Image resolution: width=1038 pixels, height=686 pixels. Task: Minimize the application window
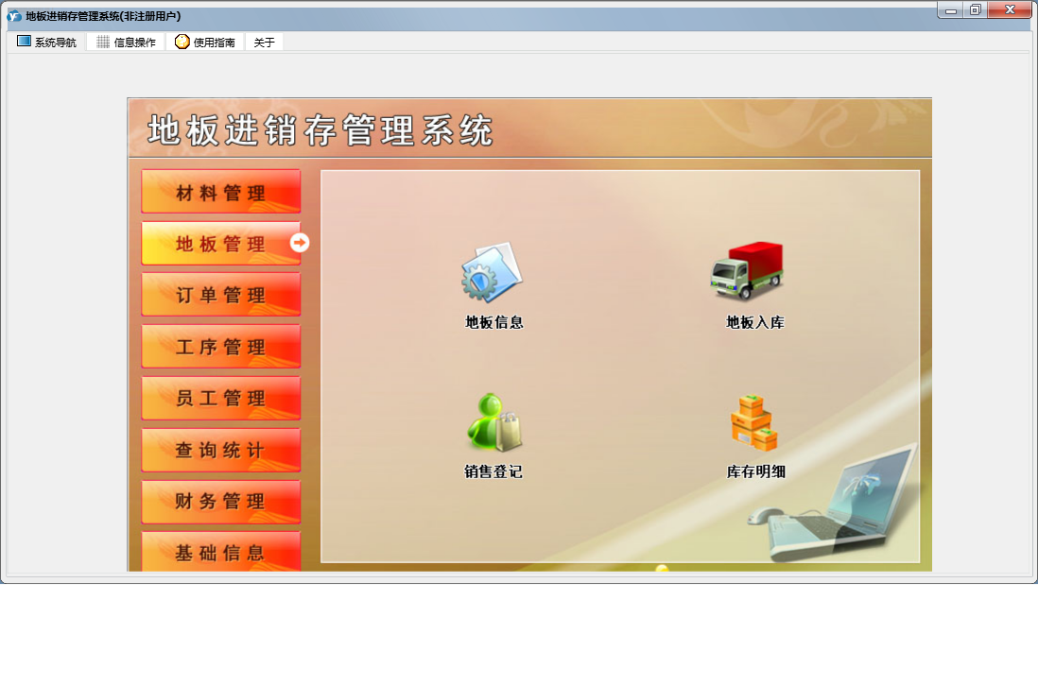coord(951,10)
